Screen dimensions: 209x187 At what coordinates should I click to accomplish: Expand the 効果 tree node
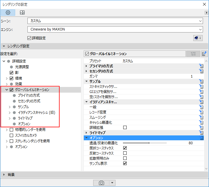pyautogui.click(x=7, y=84)
